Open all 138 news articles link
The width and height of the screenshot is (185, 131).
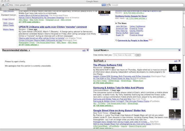[x=103, y=106]
